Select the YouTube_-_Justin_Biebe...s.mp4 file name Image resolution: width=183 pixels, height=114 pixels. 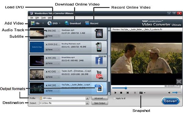click(x=76, y=85)
